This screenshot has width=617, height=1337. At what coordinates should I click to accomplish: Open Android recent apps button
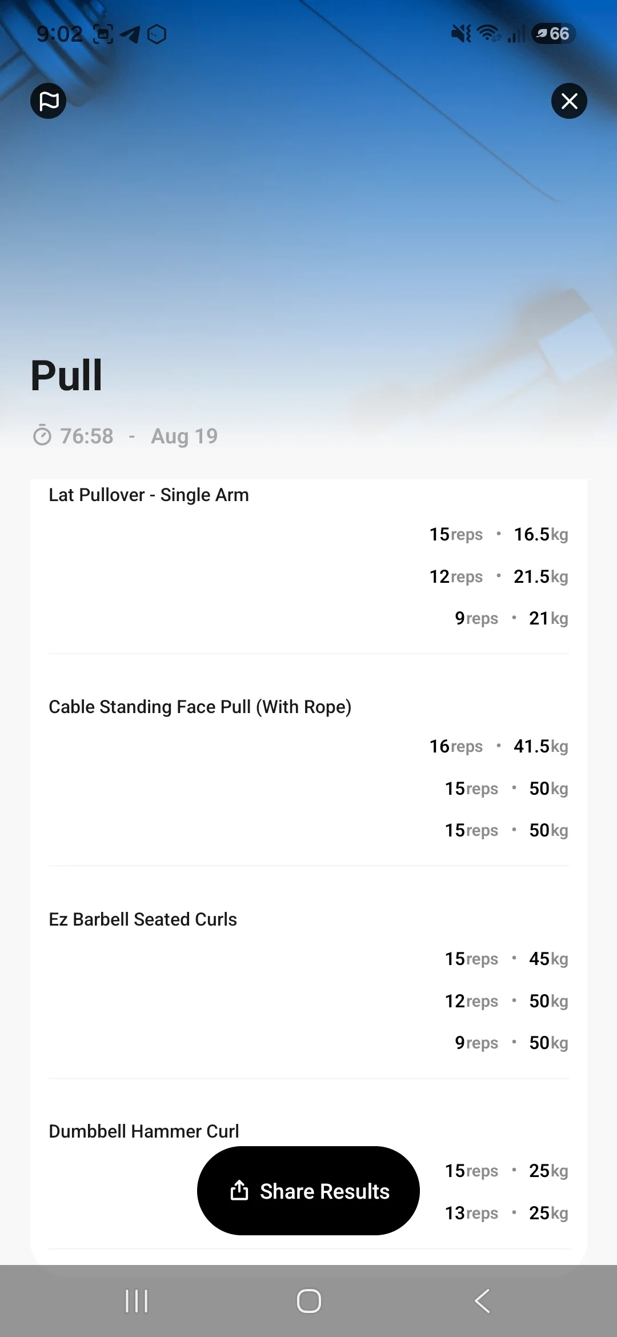(137, 1301)
